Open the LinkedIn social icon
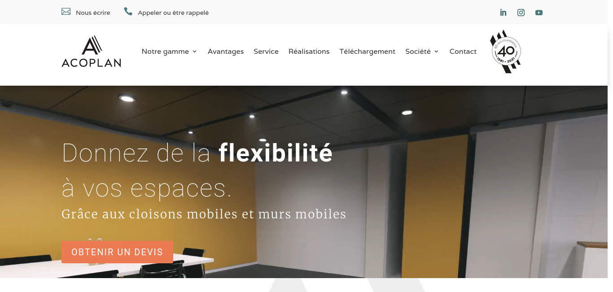The height and width of the screenshot is (292, 613). point(503,13)
